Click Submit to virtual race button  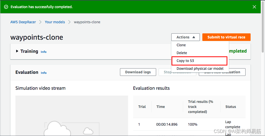point(226,37)
